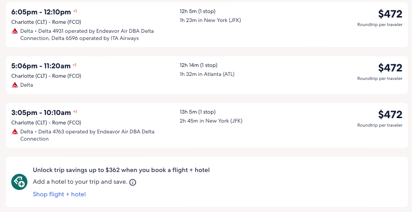Screen dimensions: 412x212
Task: Click the 1h 32m in Atlanta (ATL) layover
Action: point(207,74)
